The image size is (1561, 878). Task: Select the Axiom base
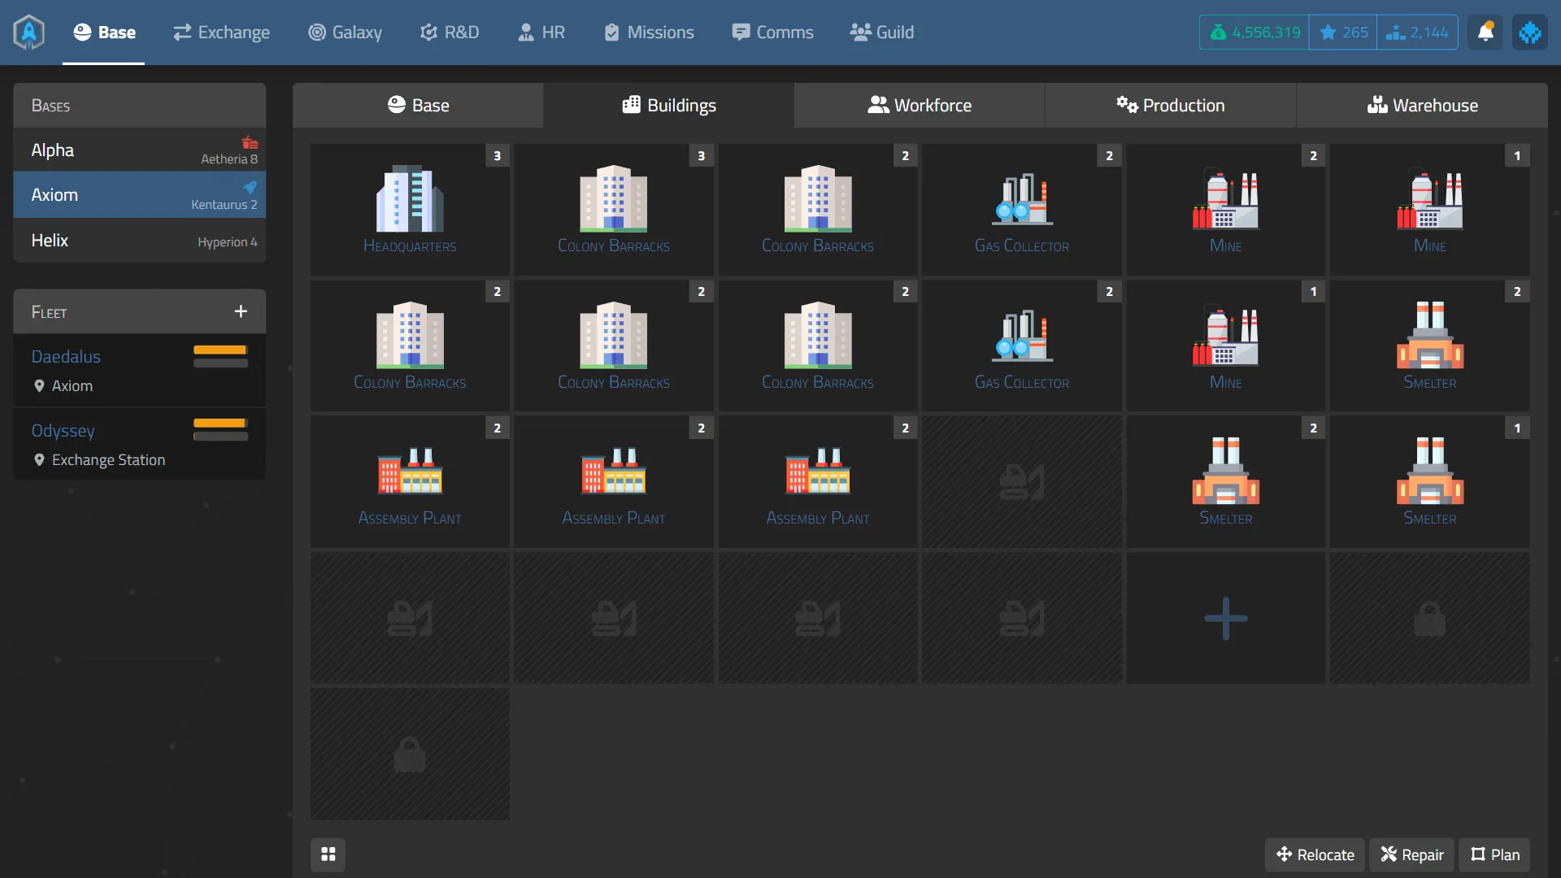(140, 195)
